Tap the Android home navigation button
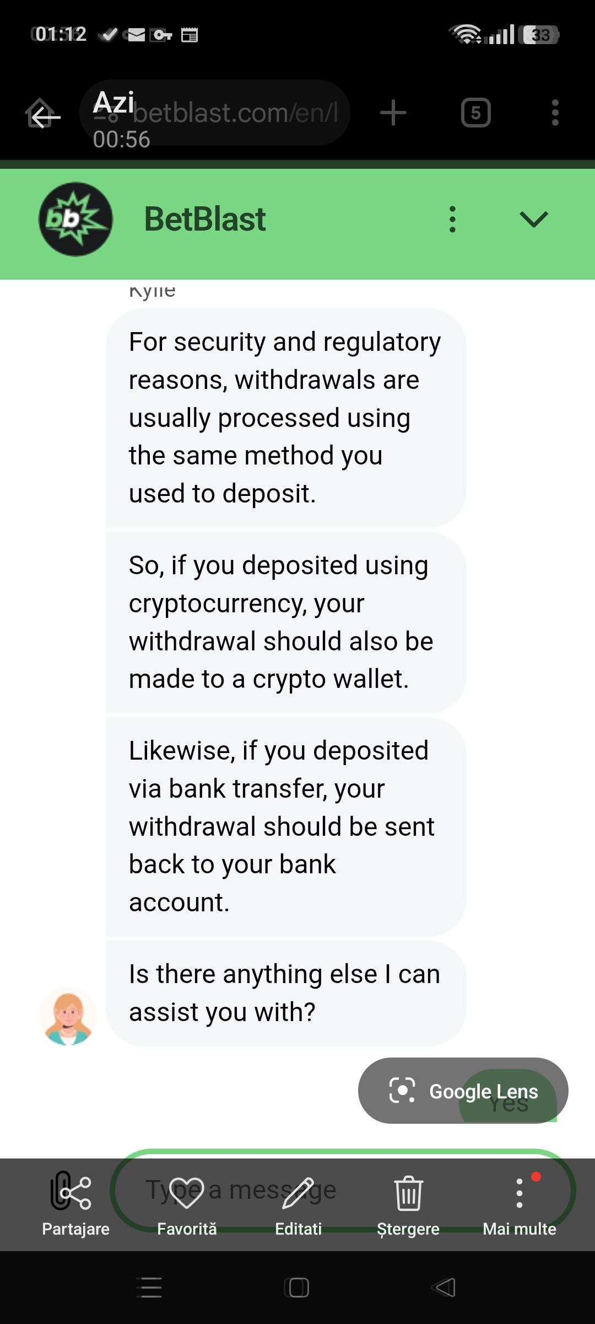The height and width of the screenshot is (1324, 595). coord(297,1288)
